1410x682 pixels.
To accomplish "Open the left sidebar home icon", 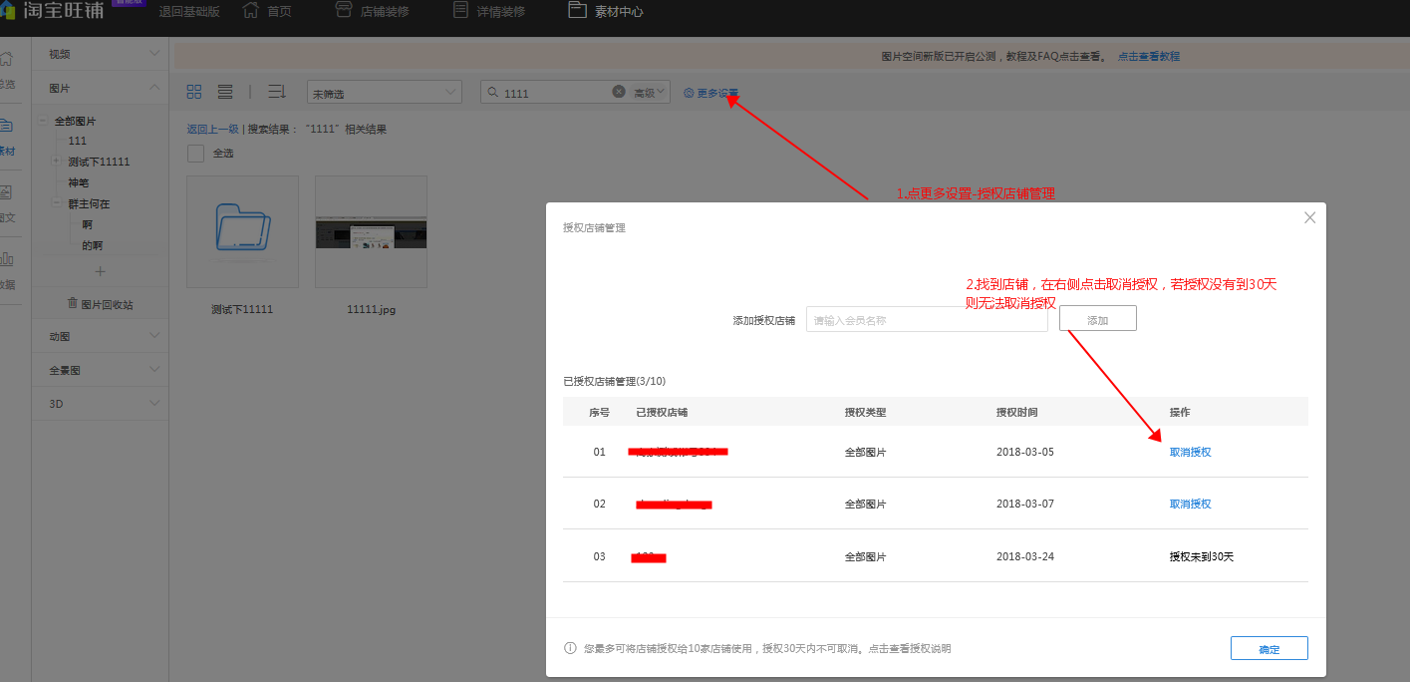I will 6,60.
